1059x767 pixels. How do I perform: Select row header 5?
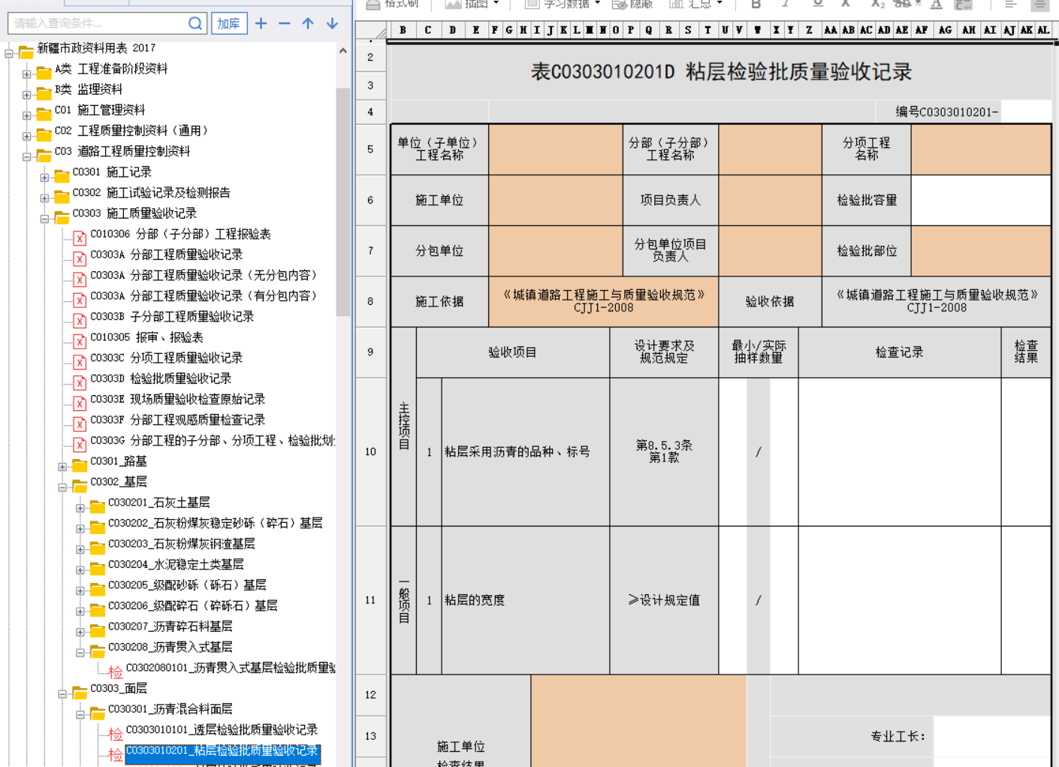370,149
